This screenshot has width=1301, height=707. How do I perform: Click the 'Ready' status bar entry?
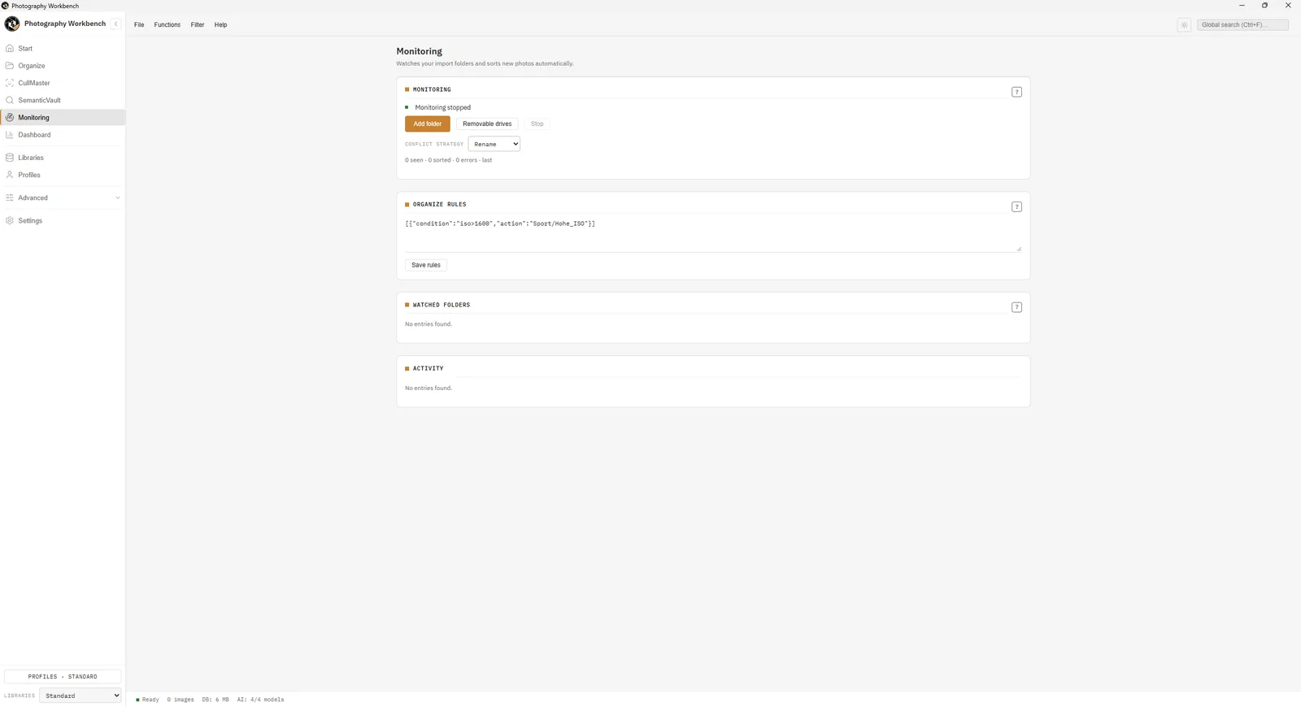148,700
